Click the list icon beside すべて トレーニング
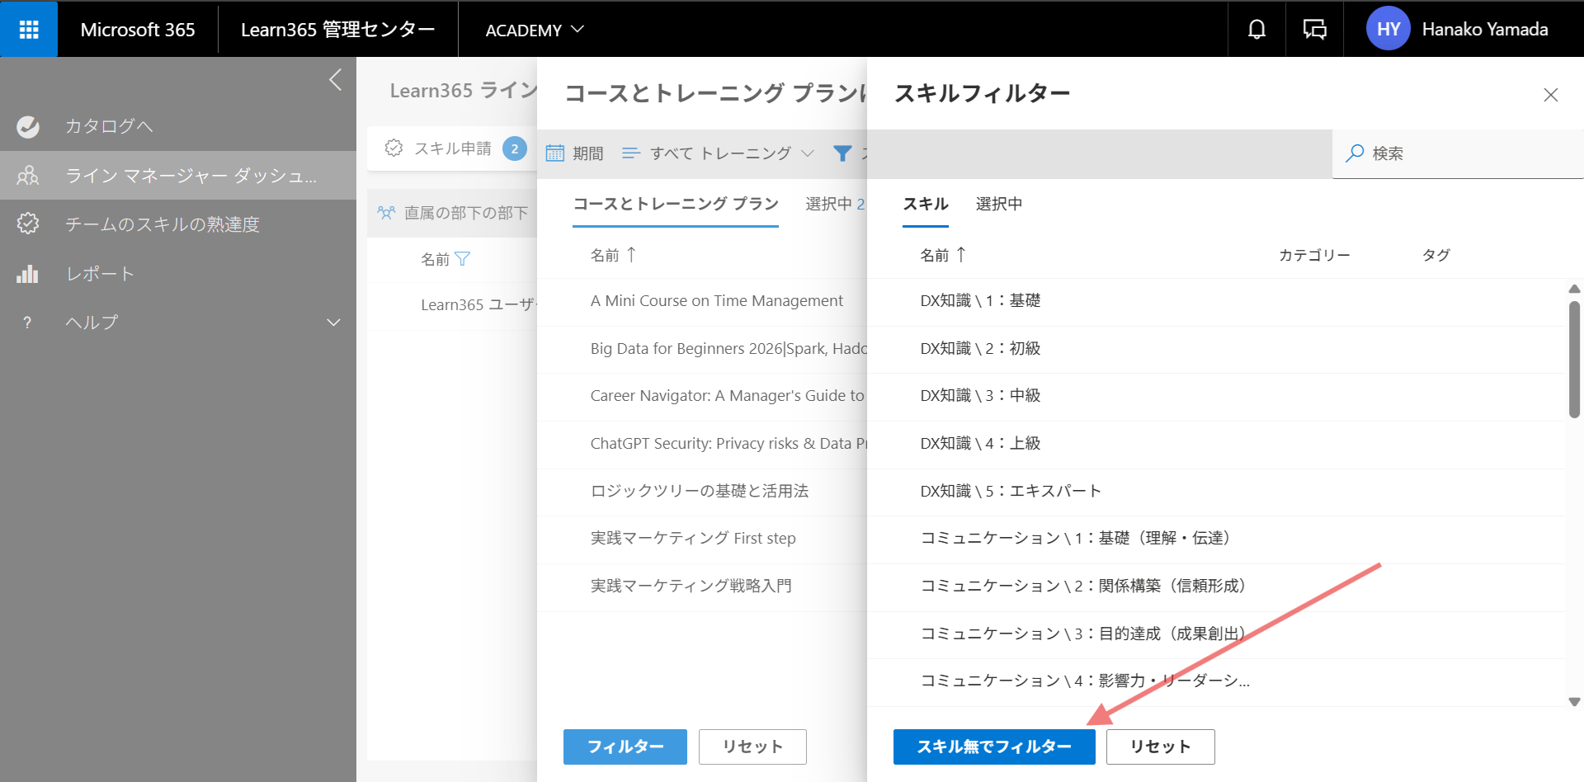The image size is (1584, 782). click(x=631, y=153)
